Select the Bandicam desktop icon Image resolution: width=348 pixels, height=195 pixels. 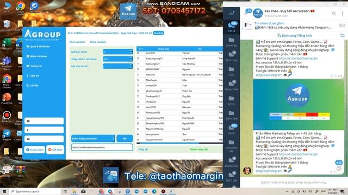click(x=7, y=116)
